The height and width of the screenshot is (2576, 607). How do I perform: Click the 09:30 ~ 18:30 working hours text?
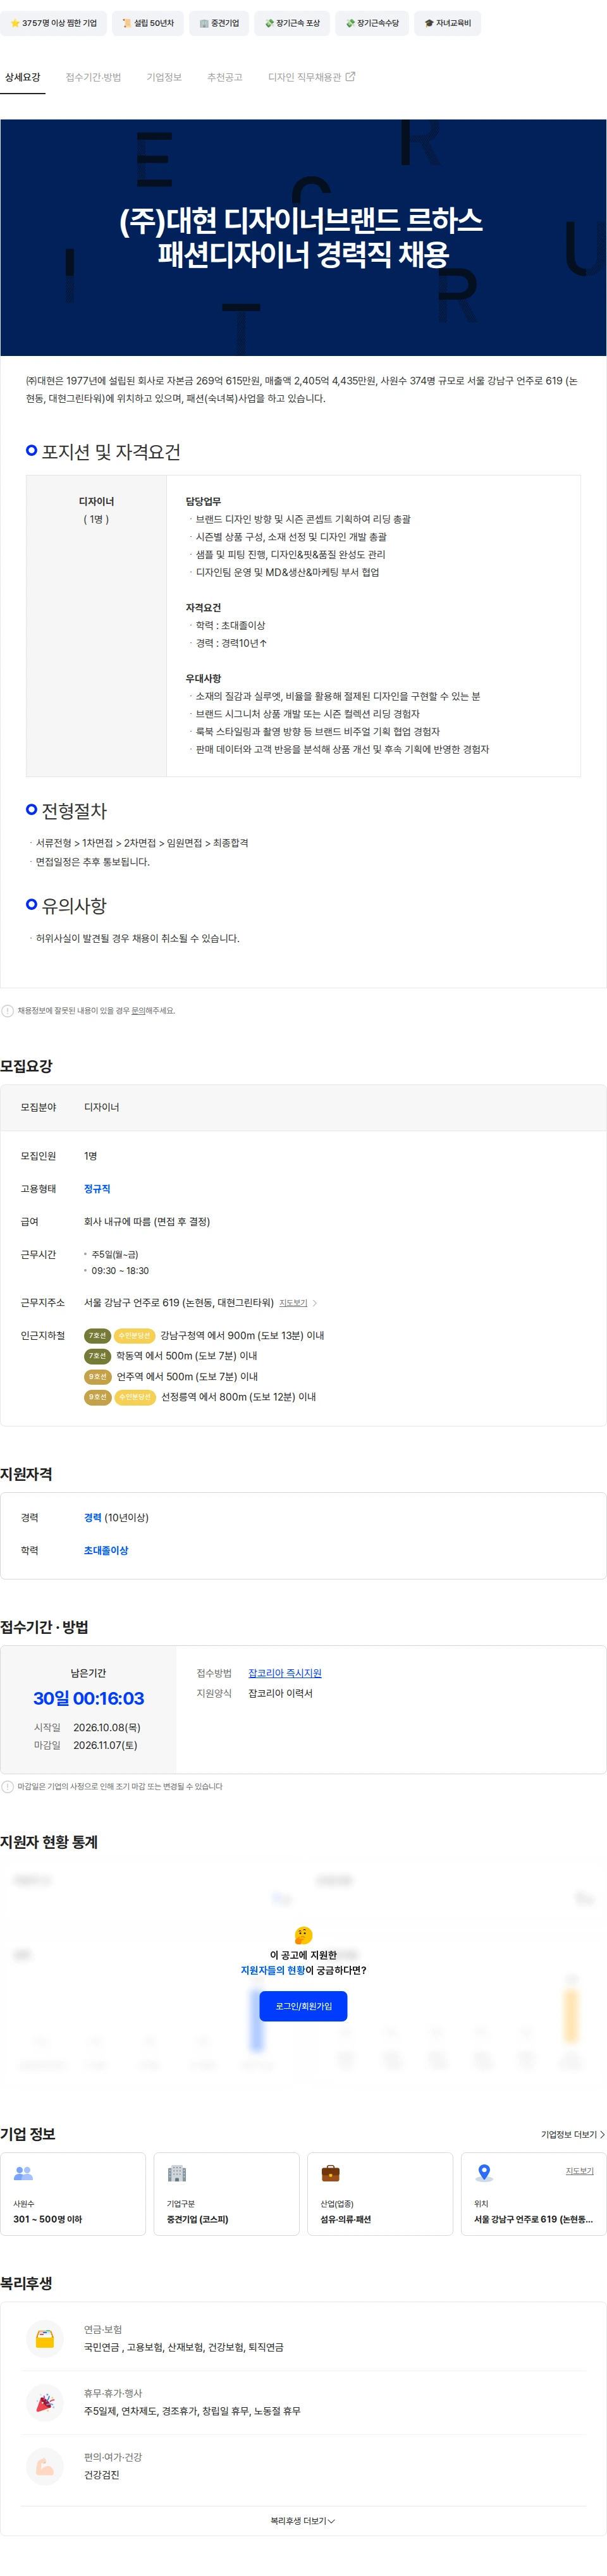coord(120,1271)
